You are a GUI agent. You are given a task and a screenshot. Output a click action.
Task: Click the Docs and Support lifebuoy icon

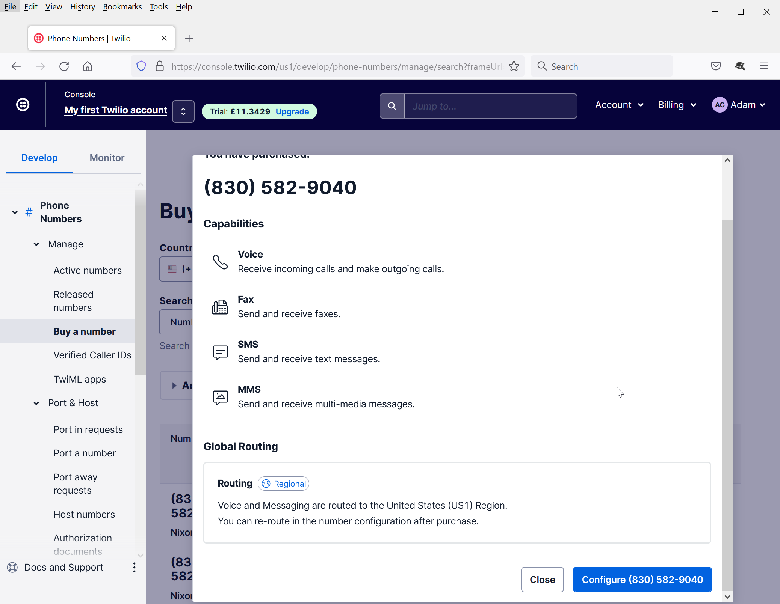(x=12, y=567)
